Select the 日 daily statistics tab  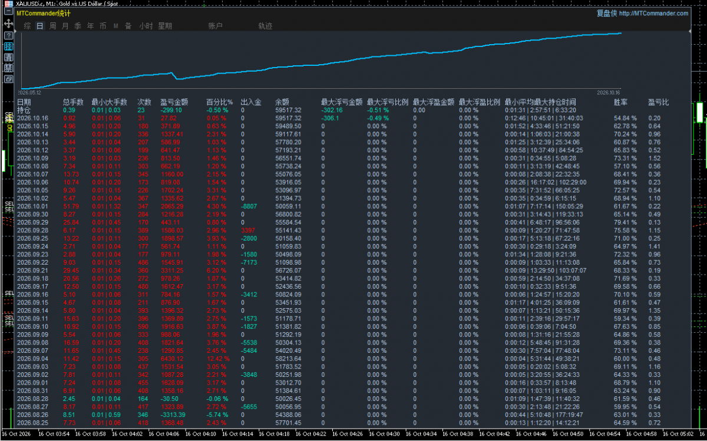point(39,26)
